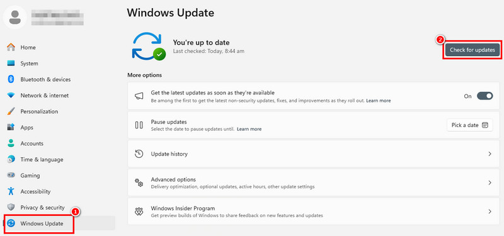Click Learn more link for latest updates

click(x=379, y=101)
